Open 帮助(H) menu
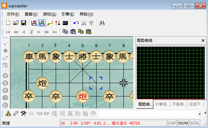Viewport: 208px width, 128px height. click(86, 14)
